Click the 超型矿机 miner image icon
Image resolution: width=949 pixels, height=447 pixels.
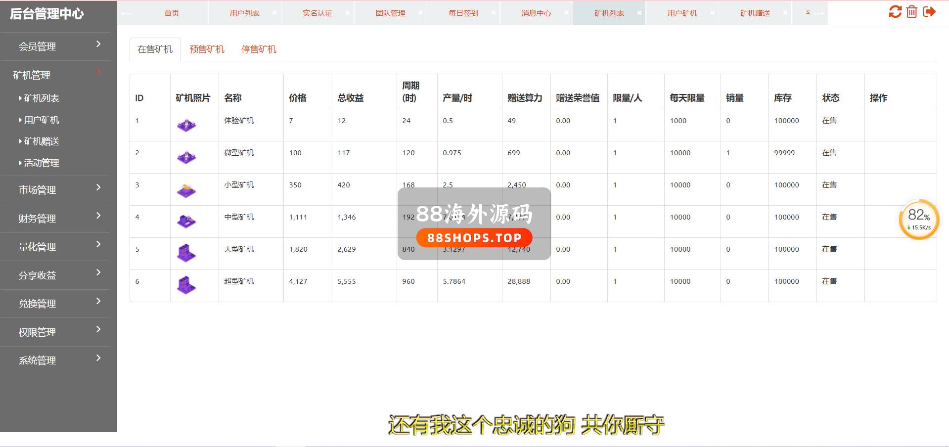tap(186, 285)
